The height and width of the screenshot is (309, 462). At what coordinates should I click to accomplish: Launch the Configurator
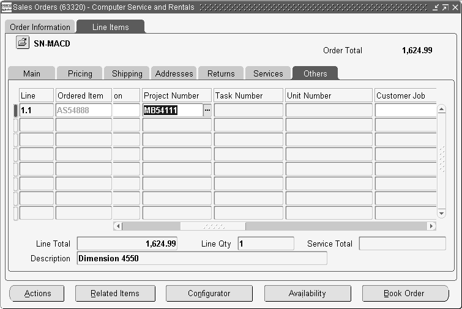point(209,293)
